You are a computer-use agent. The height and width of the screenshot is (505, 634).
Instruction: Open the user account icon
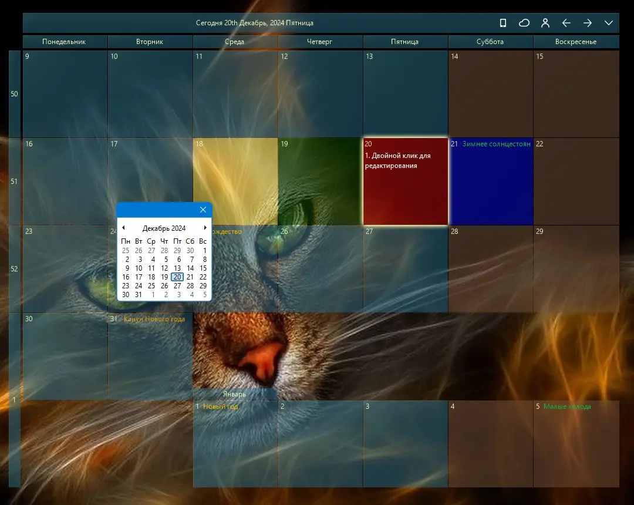545,23
